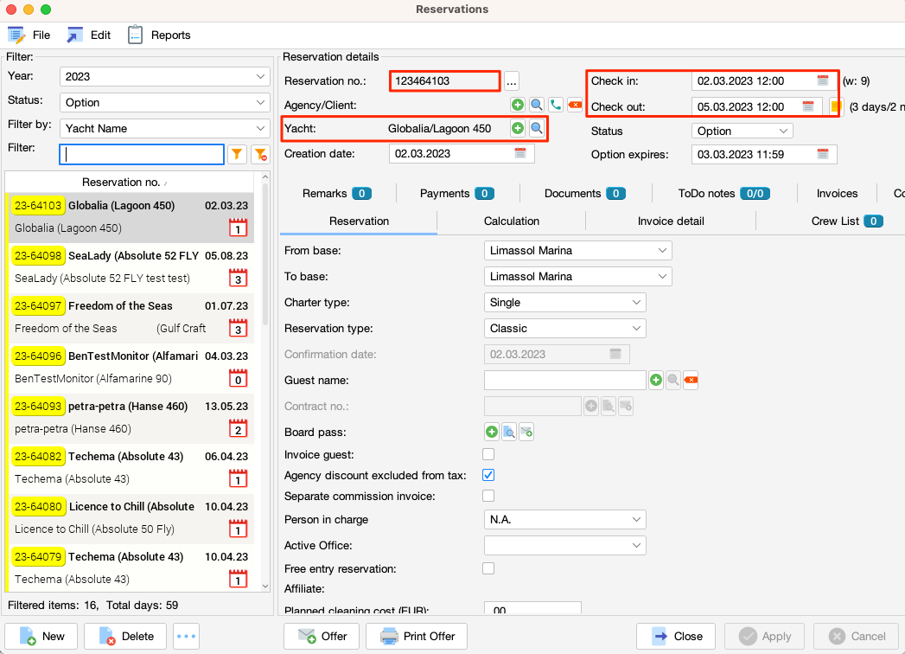The width and height of the screenshot is (905, 654).
Task: Click the New reservation button
Action: (x=42, y=636)
